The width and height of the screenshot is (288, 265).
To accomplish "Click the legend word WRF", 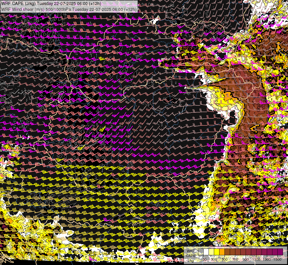I will click(x=191, y=251).
